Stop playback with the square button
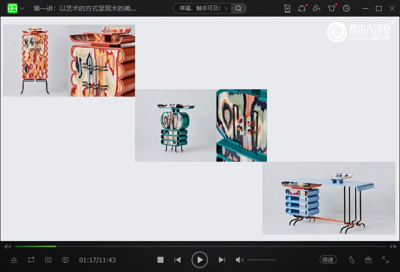This screenshot has height=272, width=400. [160, 260]
